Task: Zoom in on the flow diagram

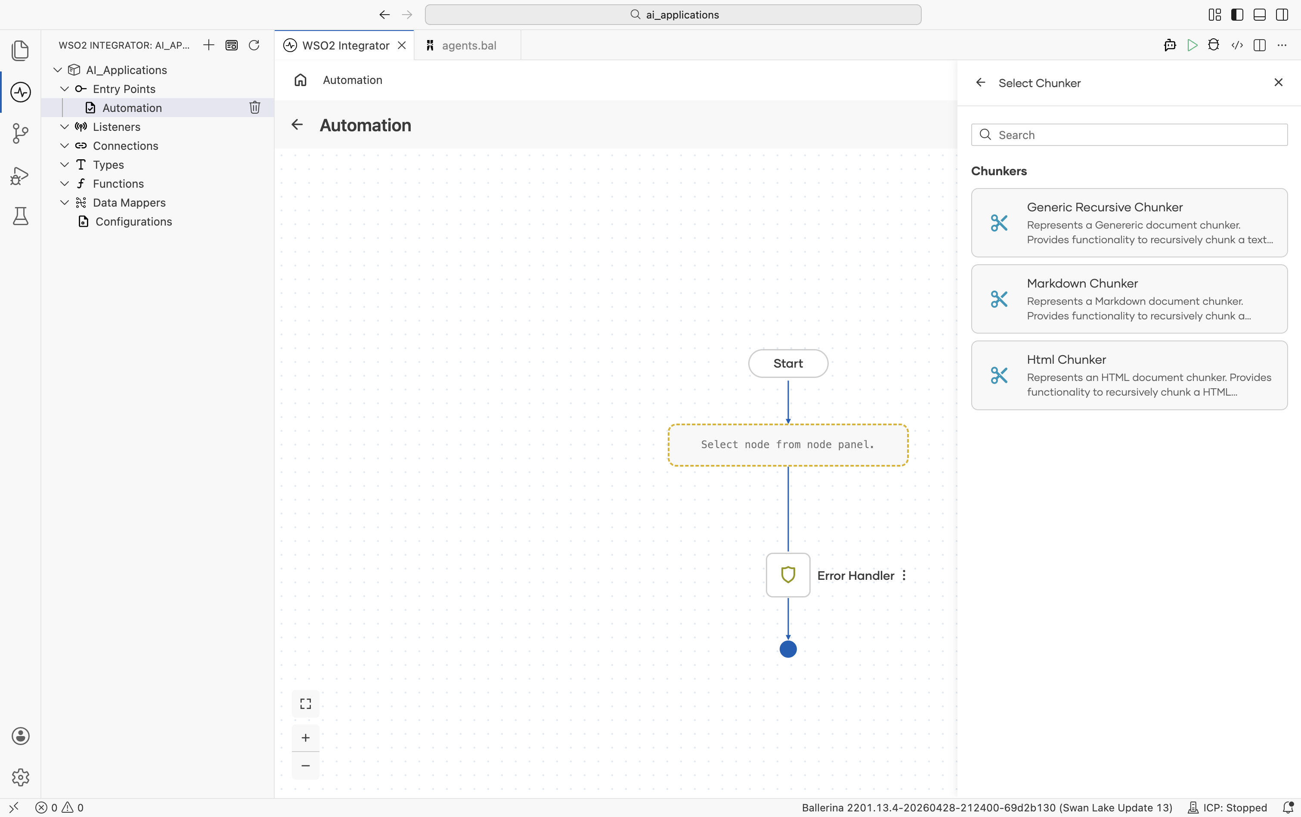Action: point(306,737)
